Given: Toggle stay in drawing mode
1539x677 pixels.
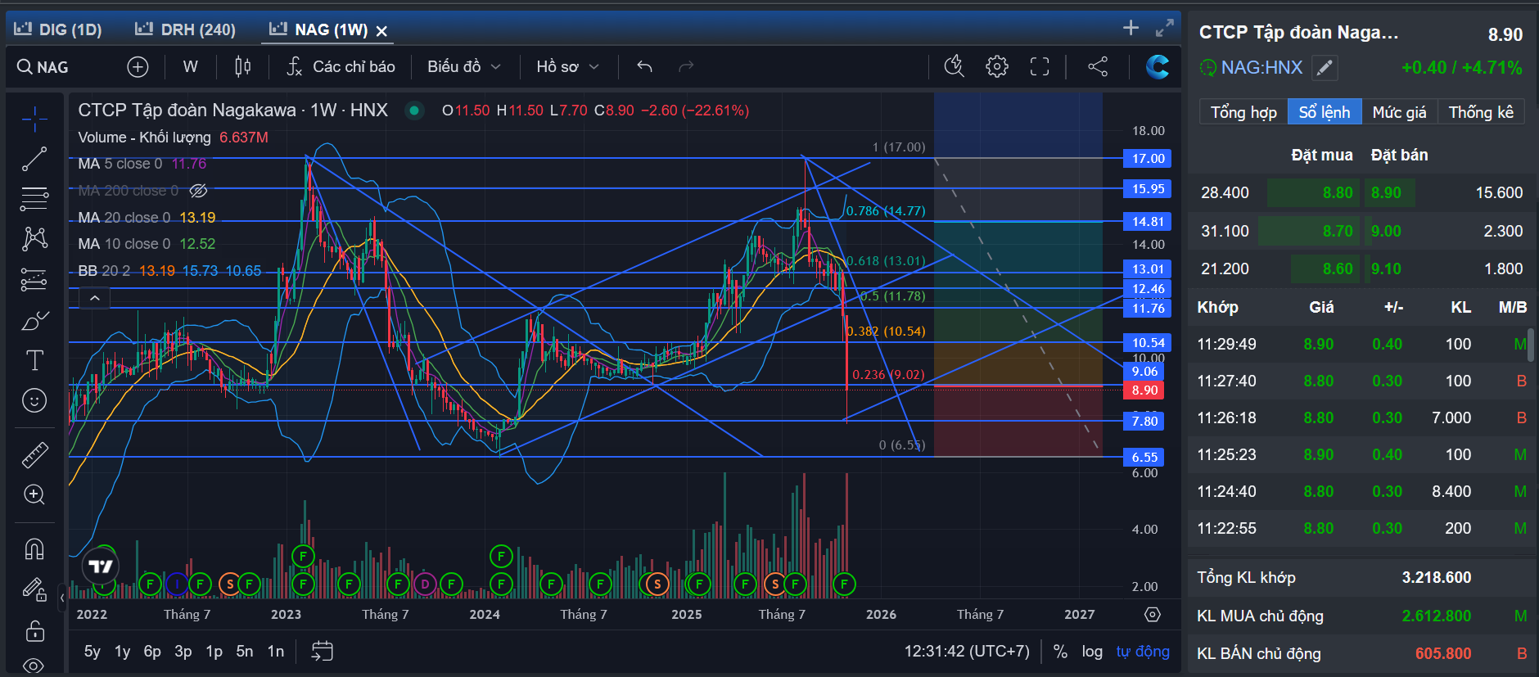Looking at the screenshot, I should click(x=34, y=589).
